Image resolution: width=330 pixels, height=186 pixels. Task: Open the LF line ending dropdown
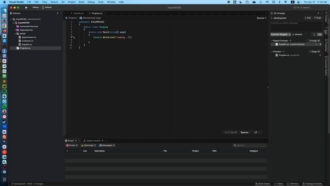coord(257,132)
